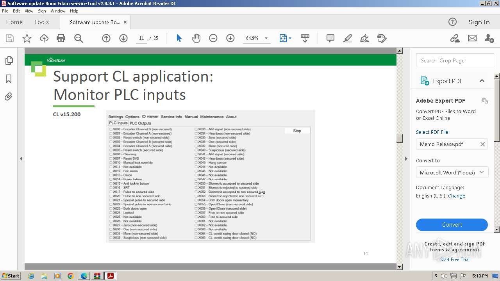
Task: Open the Window menu
Action: coord(58,11)
